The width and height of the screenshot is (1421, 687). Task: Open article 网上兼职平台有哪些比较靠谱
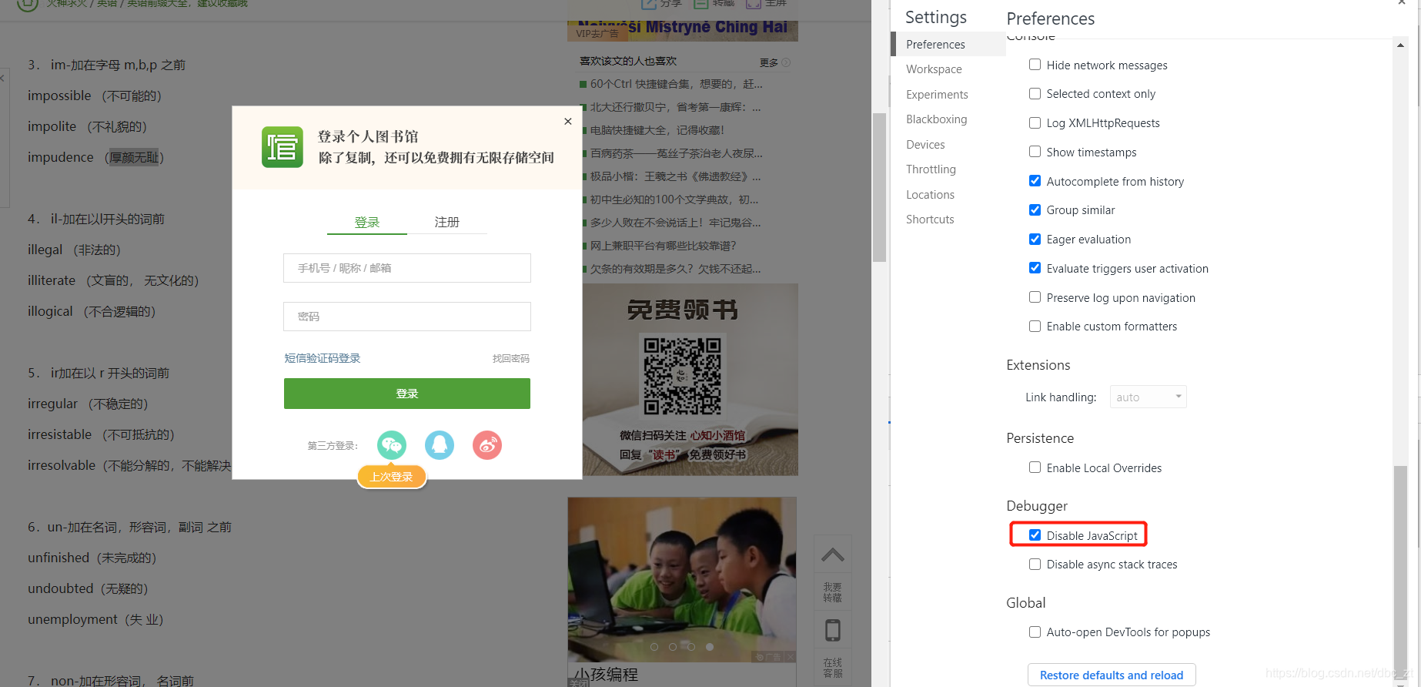pyautogui.click(x=663, y=245)
